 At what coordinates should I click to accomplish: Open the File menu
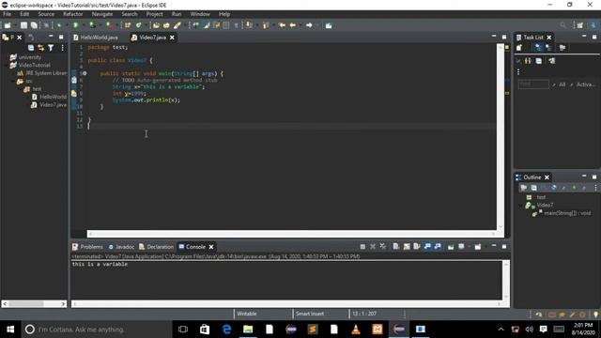click(x=7, y=14)
